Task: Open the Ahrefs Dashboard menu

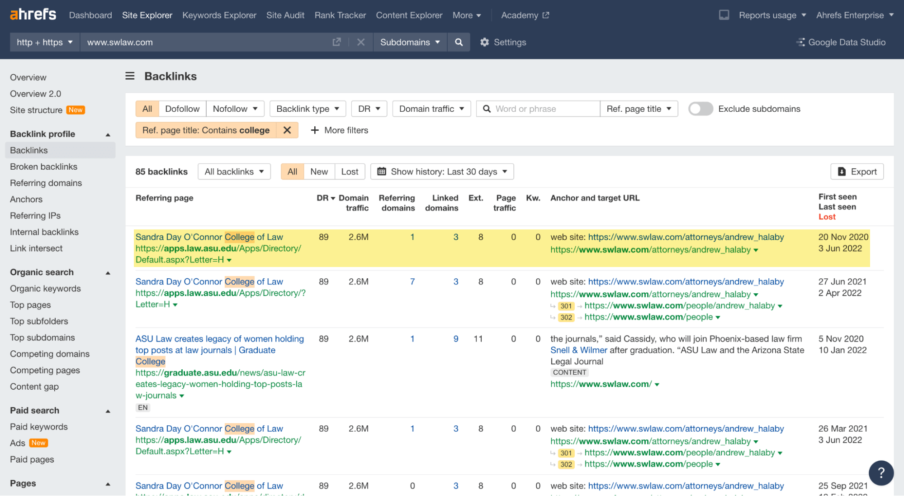Action: 90,14
